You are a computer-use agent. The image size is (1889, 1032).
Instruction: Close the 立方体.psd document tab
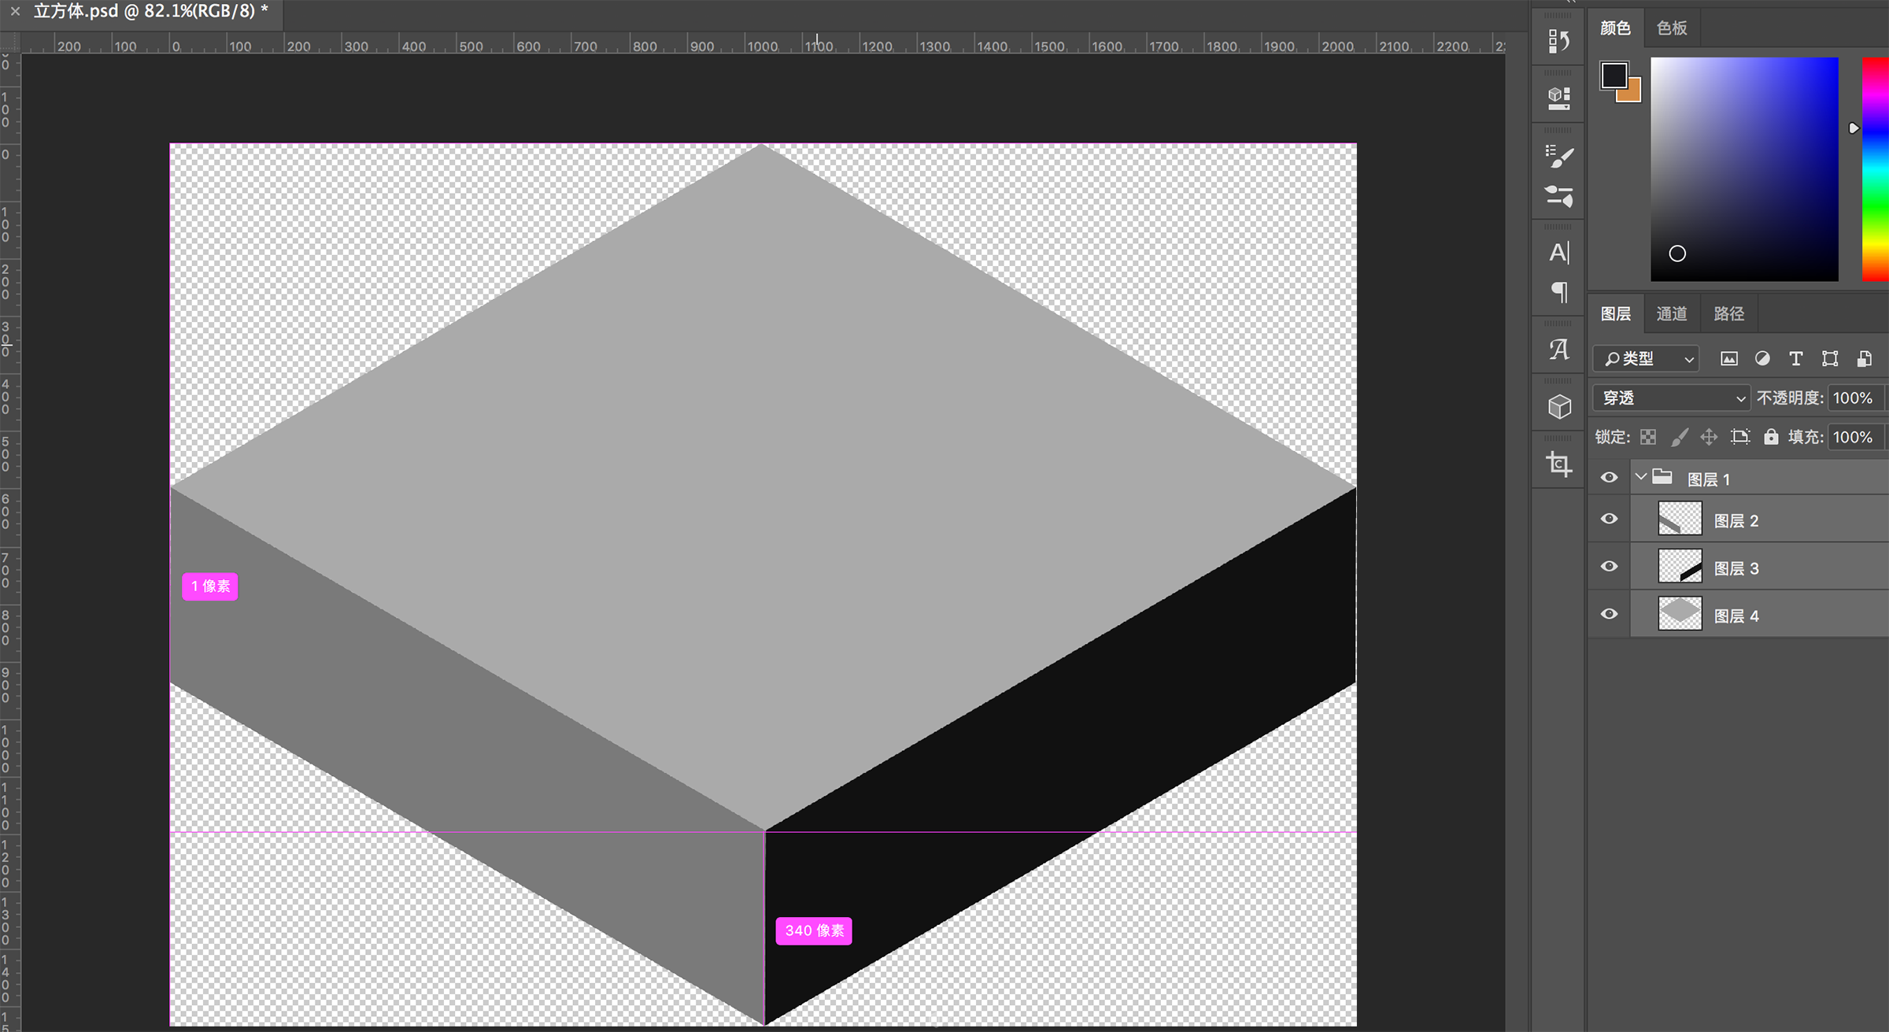pyautogui.click(x=15, y=11)
